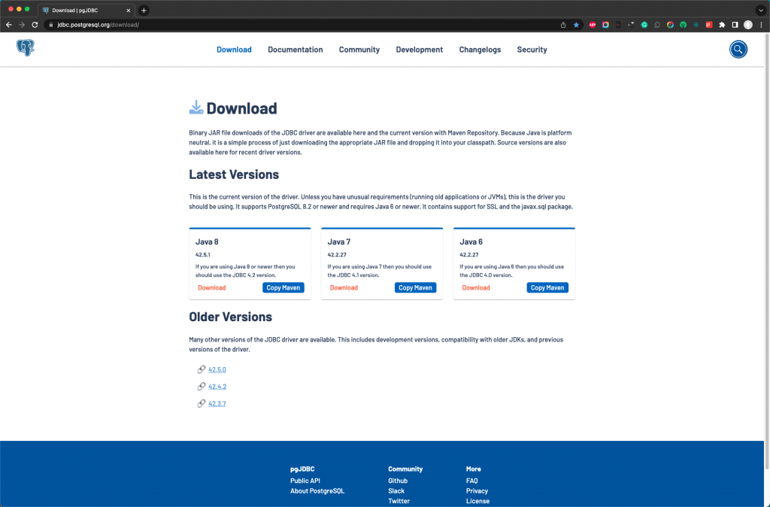Go to the Changelogs nav item
Screen dimensions: 770x507
[480, 50]
